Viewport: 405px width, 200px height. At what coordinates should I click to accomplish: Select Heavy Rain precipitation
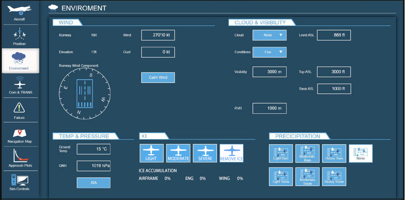coord(334,153)
